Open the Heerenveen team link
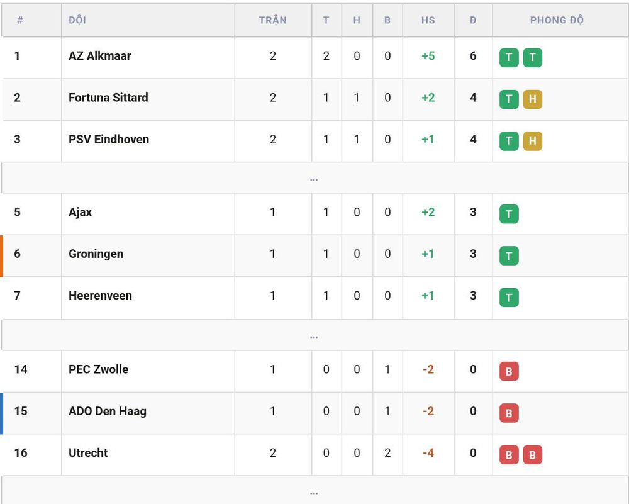 coord(100,296)
